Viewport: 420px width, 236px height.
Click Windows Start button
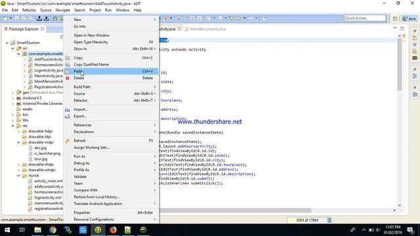click(7, 230)
